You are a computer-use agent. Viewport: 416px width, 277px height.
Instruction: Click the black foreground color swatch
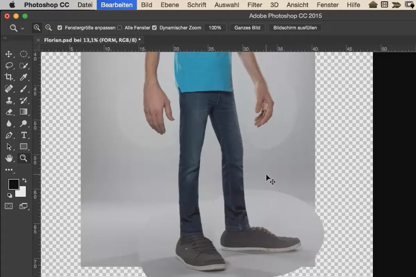[14, 184]
